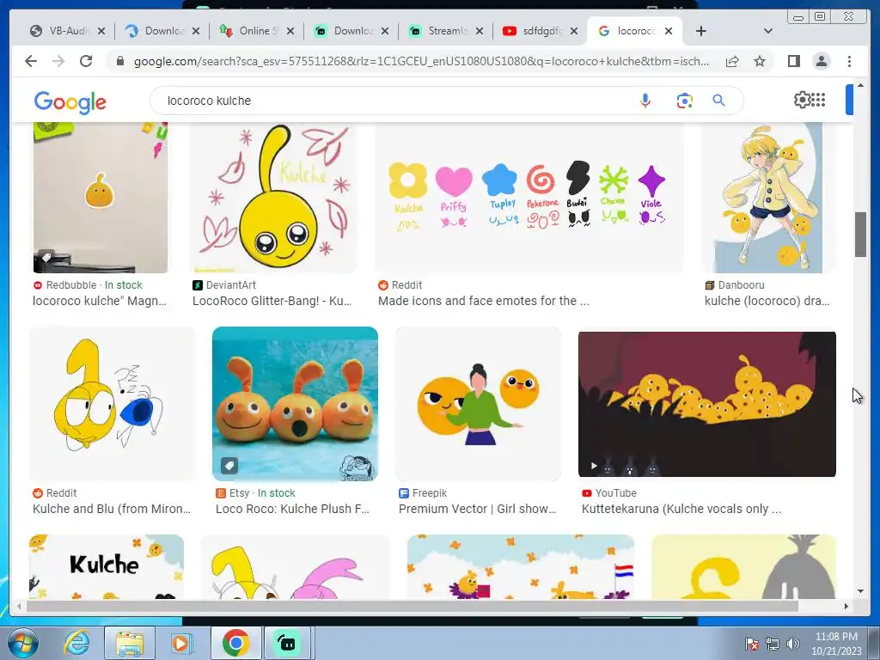Click the blue magnifier search button

pos(718,101)
